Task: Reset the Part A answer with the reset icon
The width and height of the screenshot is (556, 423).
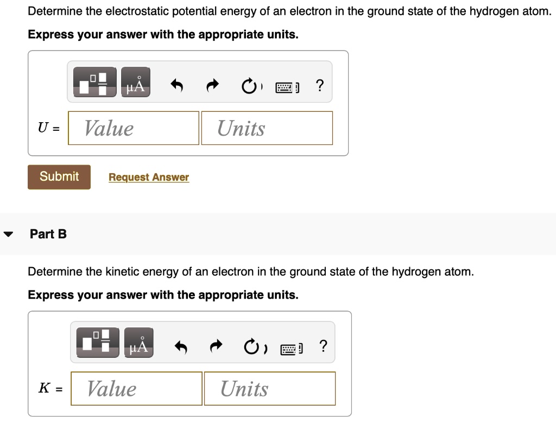Action: click(x=249, y=85)
